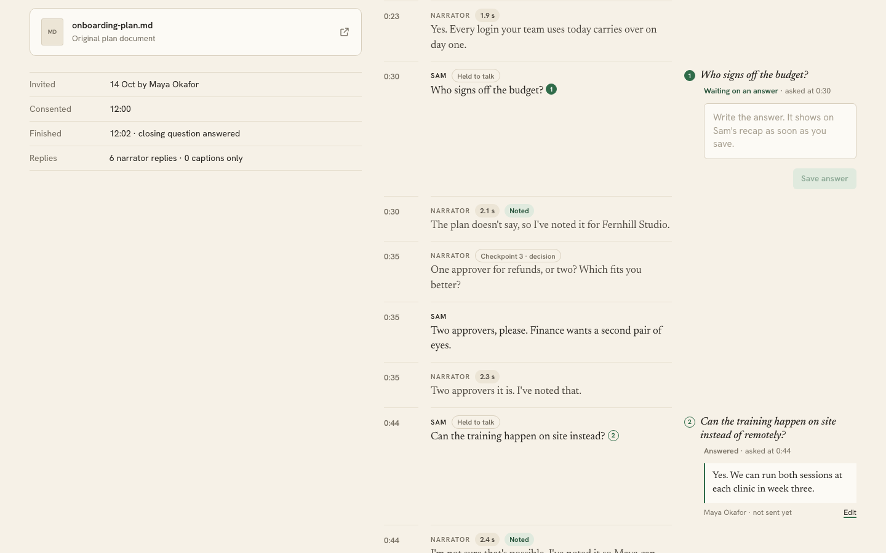Screen dimensions: 886x553
Task: Click the 2.4 s latency badge
Action: [x=487, y=539]
